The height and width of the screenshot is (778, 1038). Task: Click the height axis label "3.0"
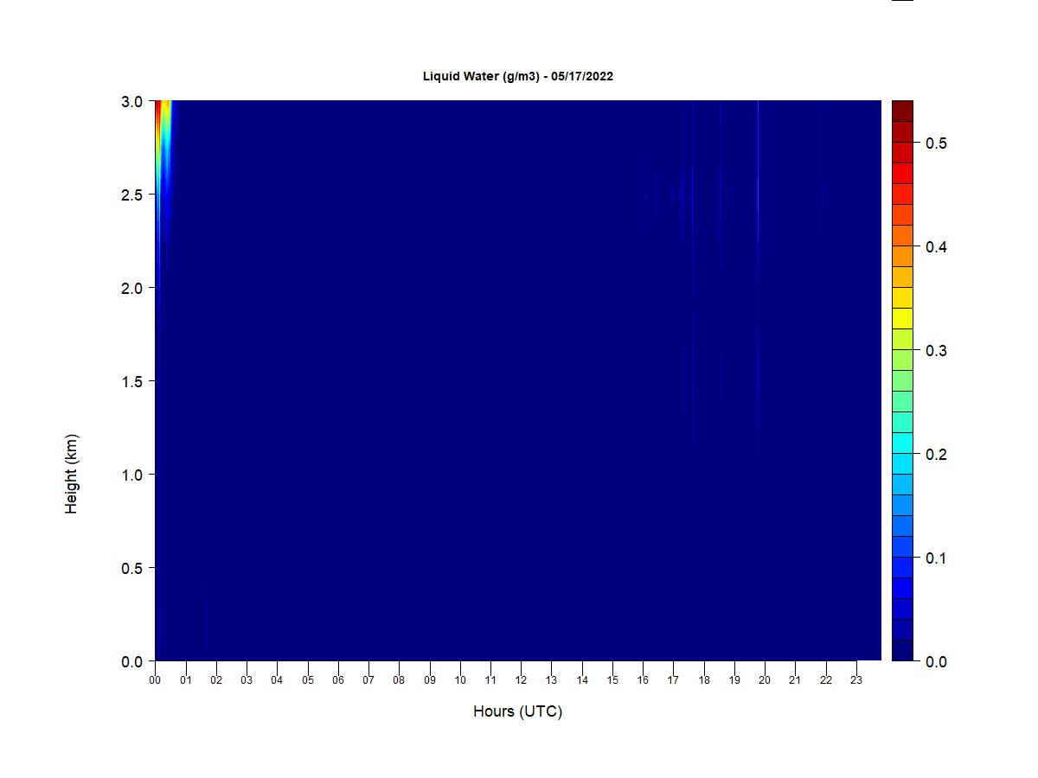(x=132, y=101)
